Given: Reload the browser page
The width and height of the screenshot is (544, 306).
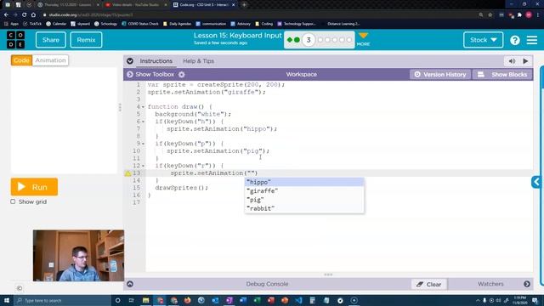Looking at the screenshot, I should tap(25, 15).
